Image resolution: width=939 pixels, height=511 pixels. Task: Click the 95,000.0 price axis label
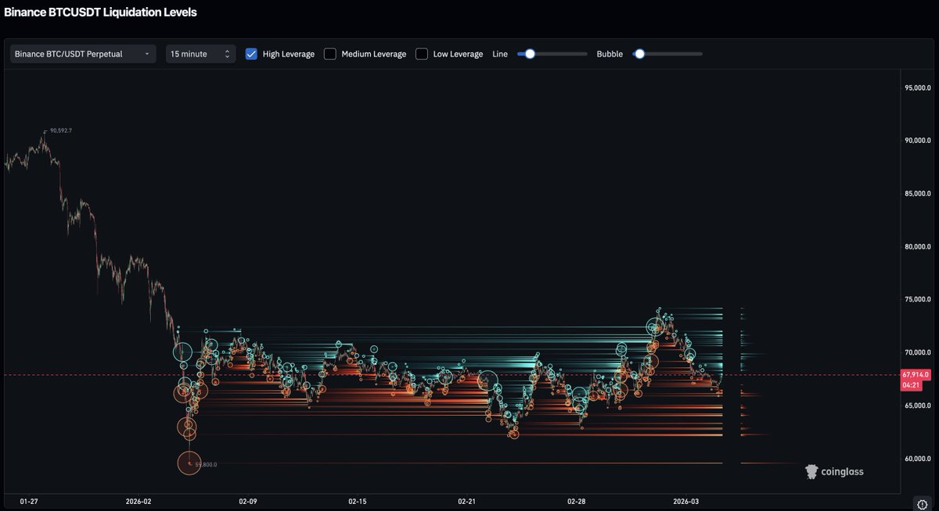pyautogui.click(x=918, y=88)
